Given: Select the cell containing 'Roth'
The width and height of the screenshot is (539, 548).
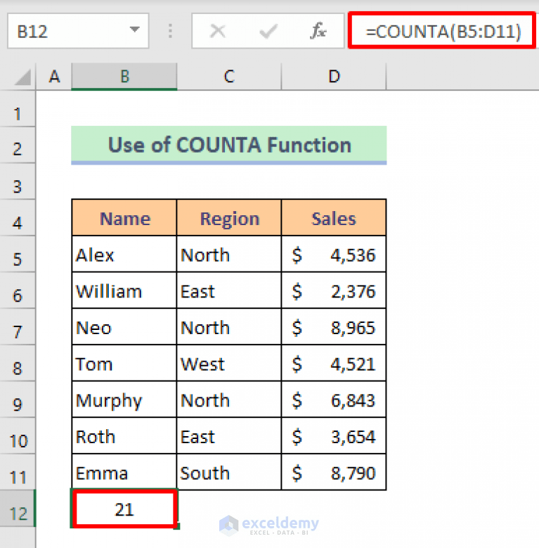Looking at the screenshot, I should pos(124,436).
